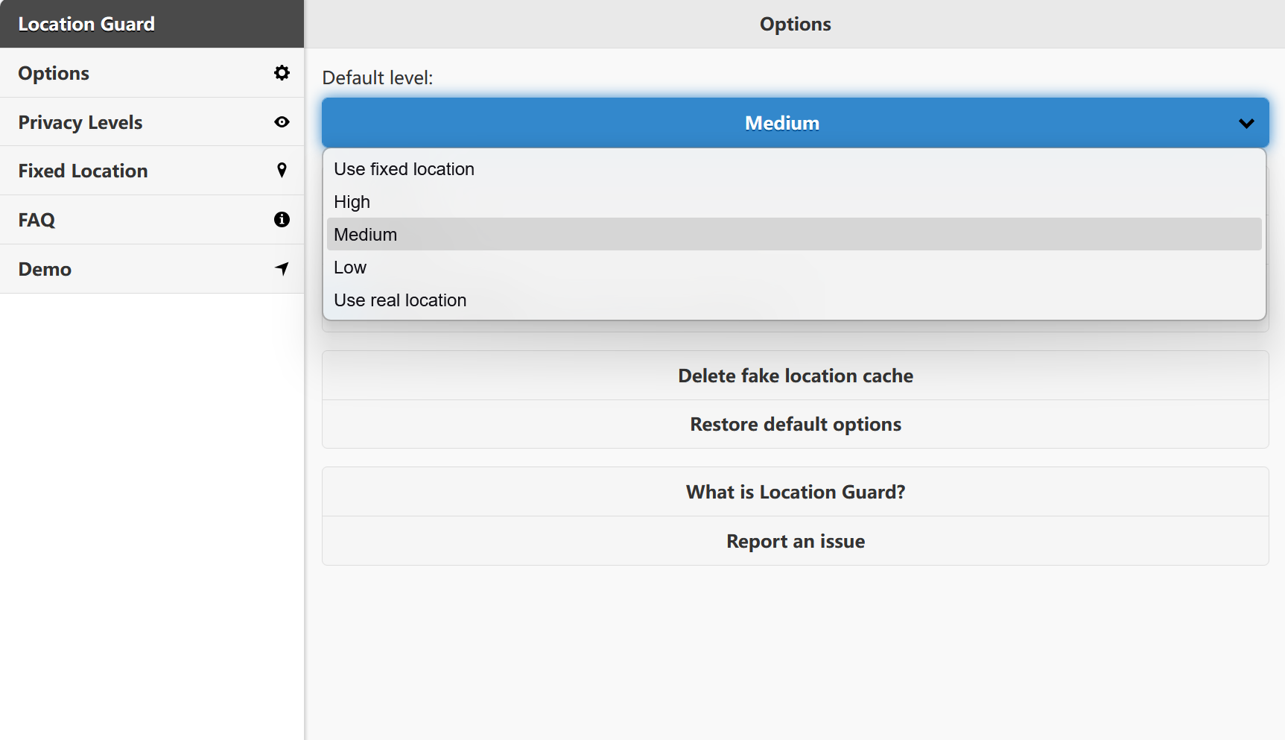This screenshot has width=1285, height=740.
Task: Select Low privacy level
Action: (x=349, y=267)
